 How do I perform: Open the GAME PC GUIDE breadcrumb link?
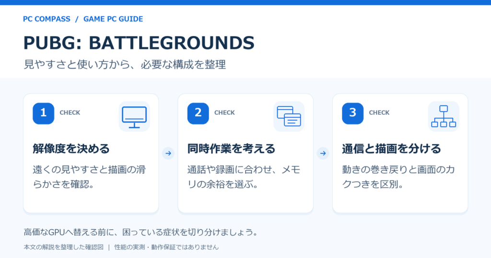pyautogui.click(x=113, y=19)
